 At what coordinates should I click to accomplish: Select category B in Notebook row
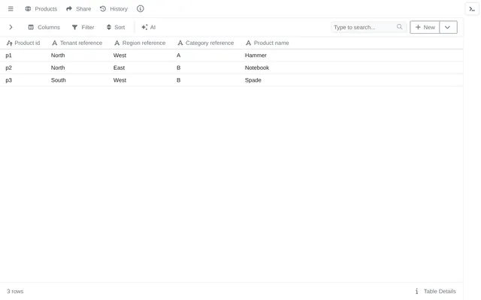tap(179, 67)
